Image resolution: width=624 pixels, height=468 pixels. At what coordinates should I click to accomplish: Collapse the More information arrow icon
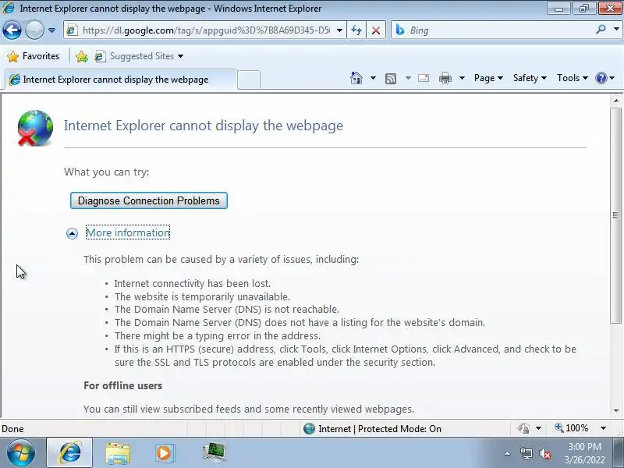(x=72, y=233)
